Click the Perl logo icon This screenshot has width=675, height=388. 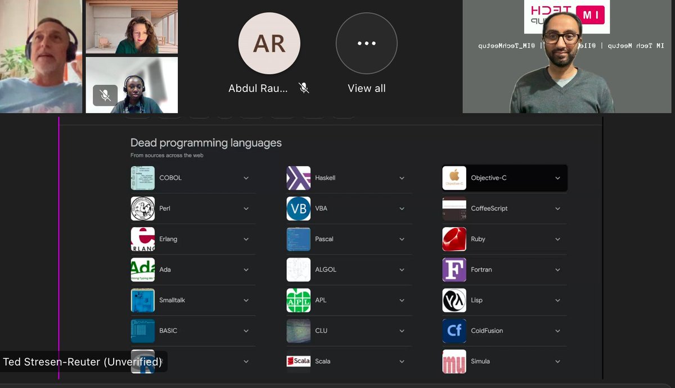143,208
